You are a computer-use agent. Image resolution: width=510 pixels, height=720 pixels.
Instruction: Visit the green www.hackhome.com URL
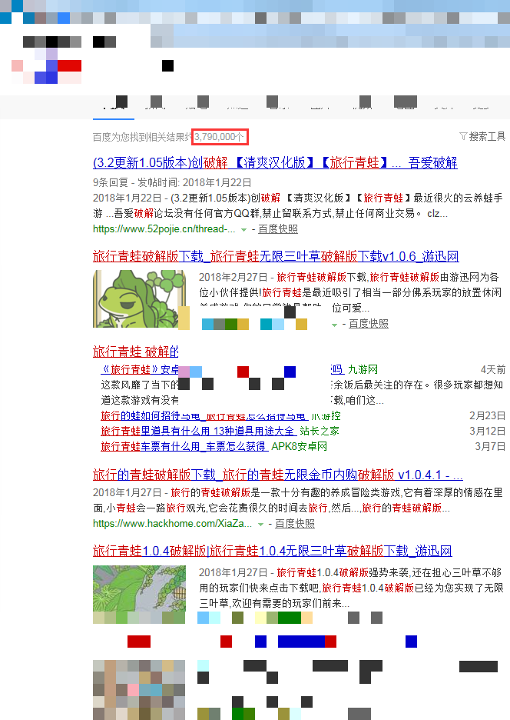coord(172,524)
